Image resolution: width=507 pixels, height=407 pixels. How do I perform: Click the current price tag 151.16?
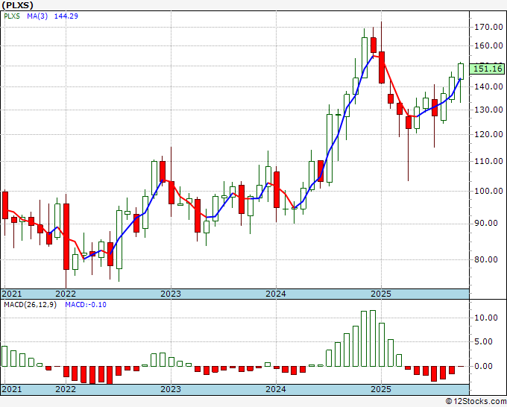(488, 69)
